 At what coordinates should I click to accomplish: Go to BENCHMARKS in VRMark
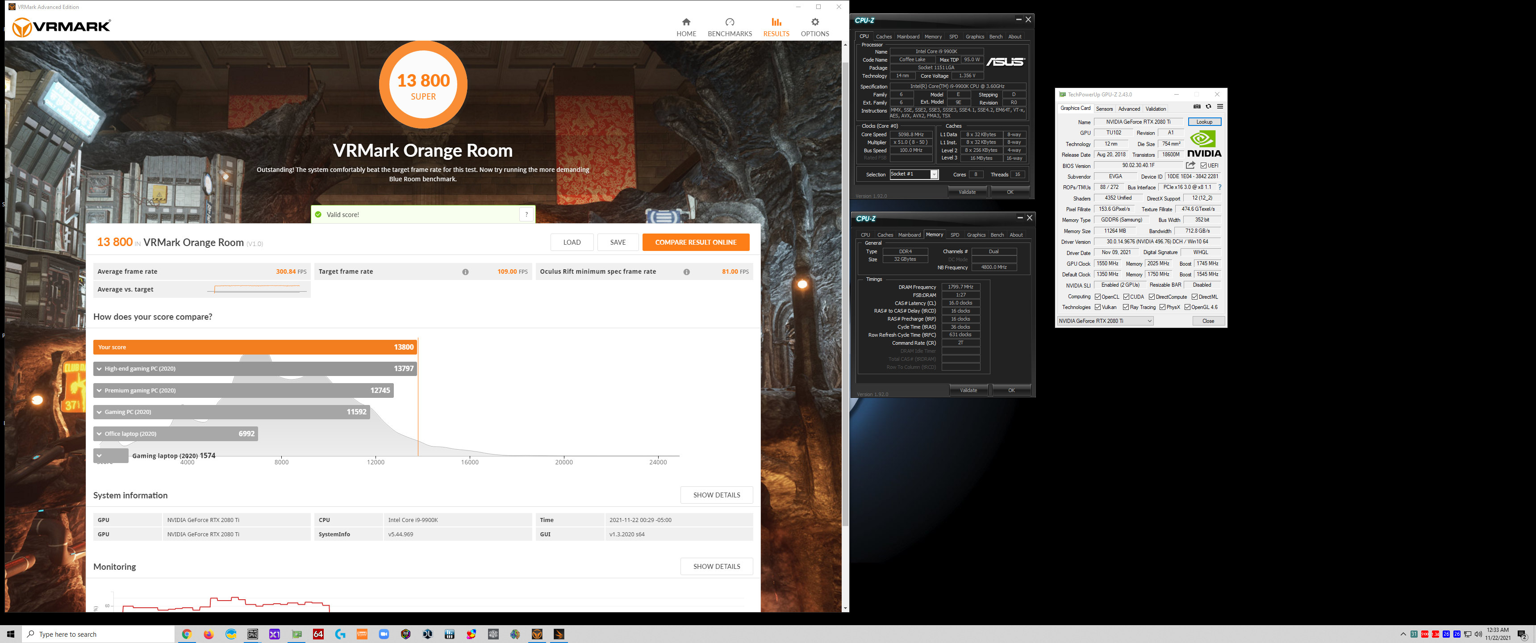tap(729, 27)
